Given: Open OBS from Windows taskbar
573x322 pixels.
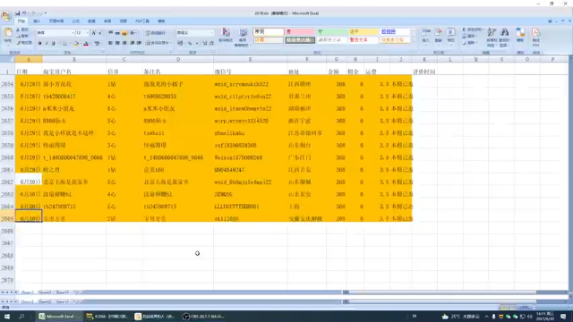Looking at the screenshot, I should (203, 316).
